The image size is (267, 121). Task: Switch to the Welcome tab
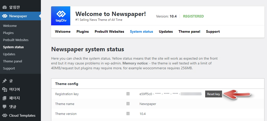point(63,31)
